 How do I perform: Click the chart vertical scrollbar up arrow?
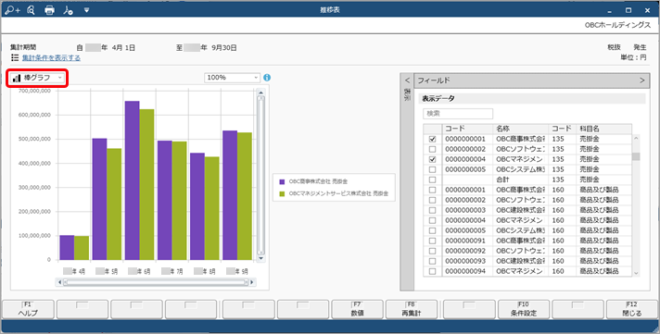click(261, 93)
